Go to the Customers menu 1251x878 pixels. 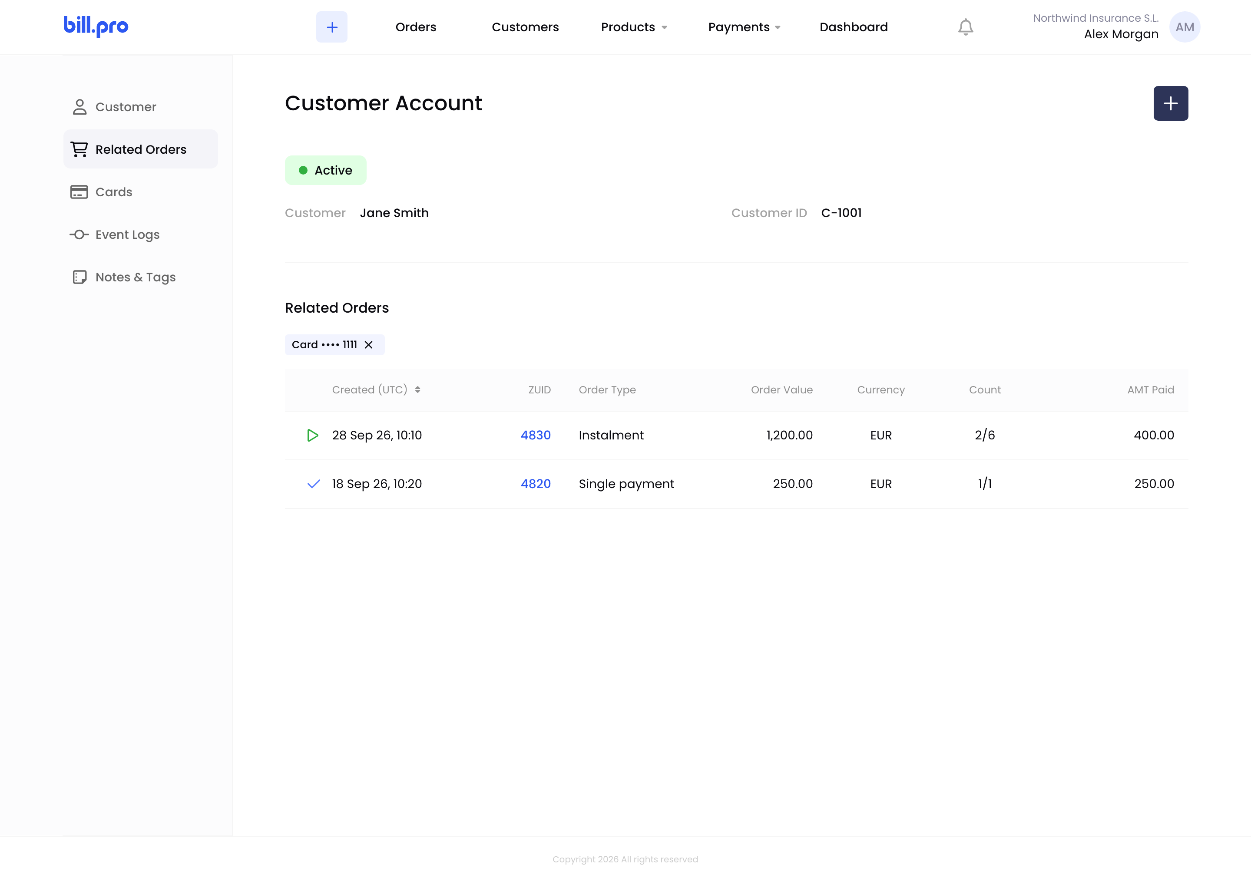525,27
